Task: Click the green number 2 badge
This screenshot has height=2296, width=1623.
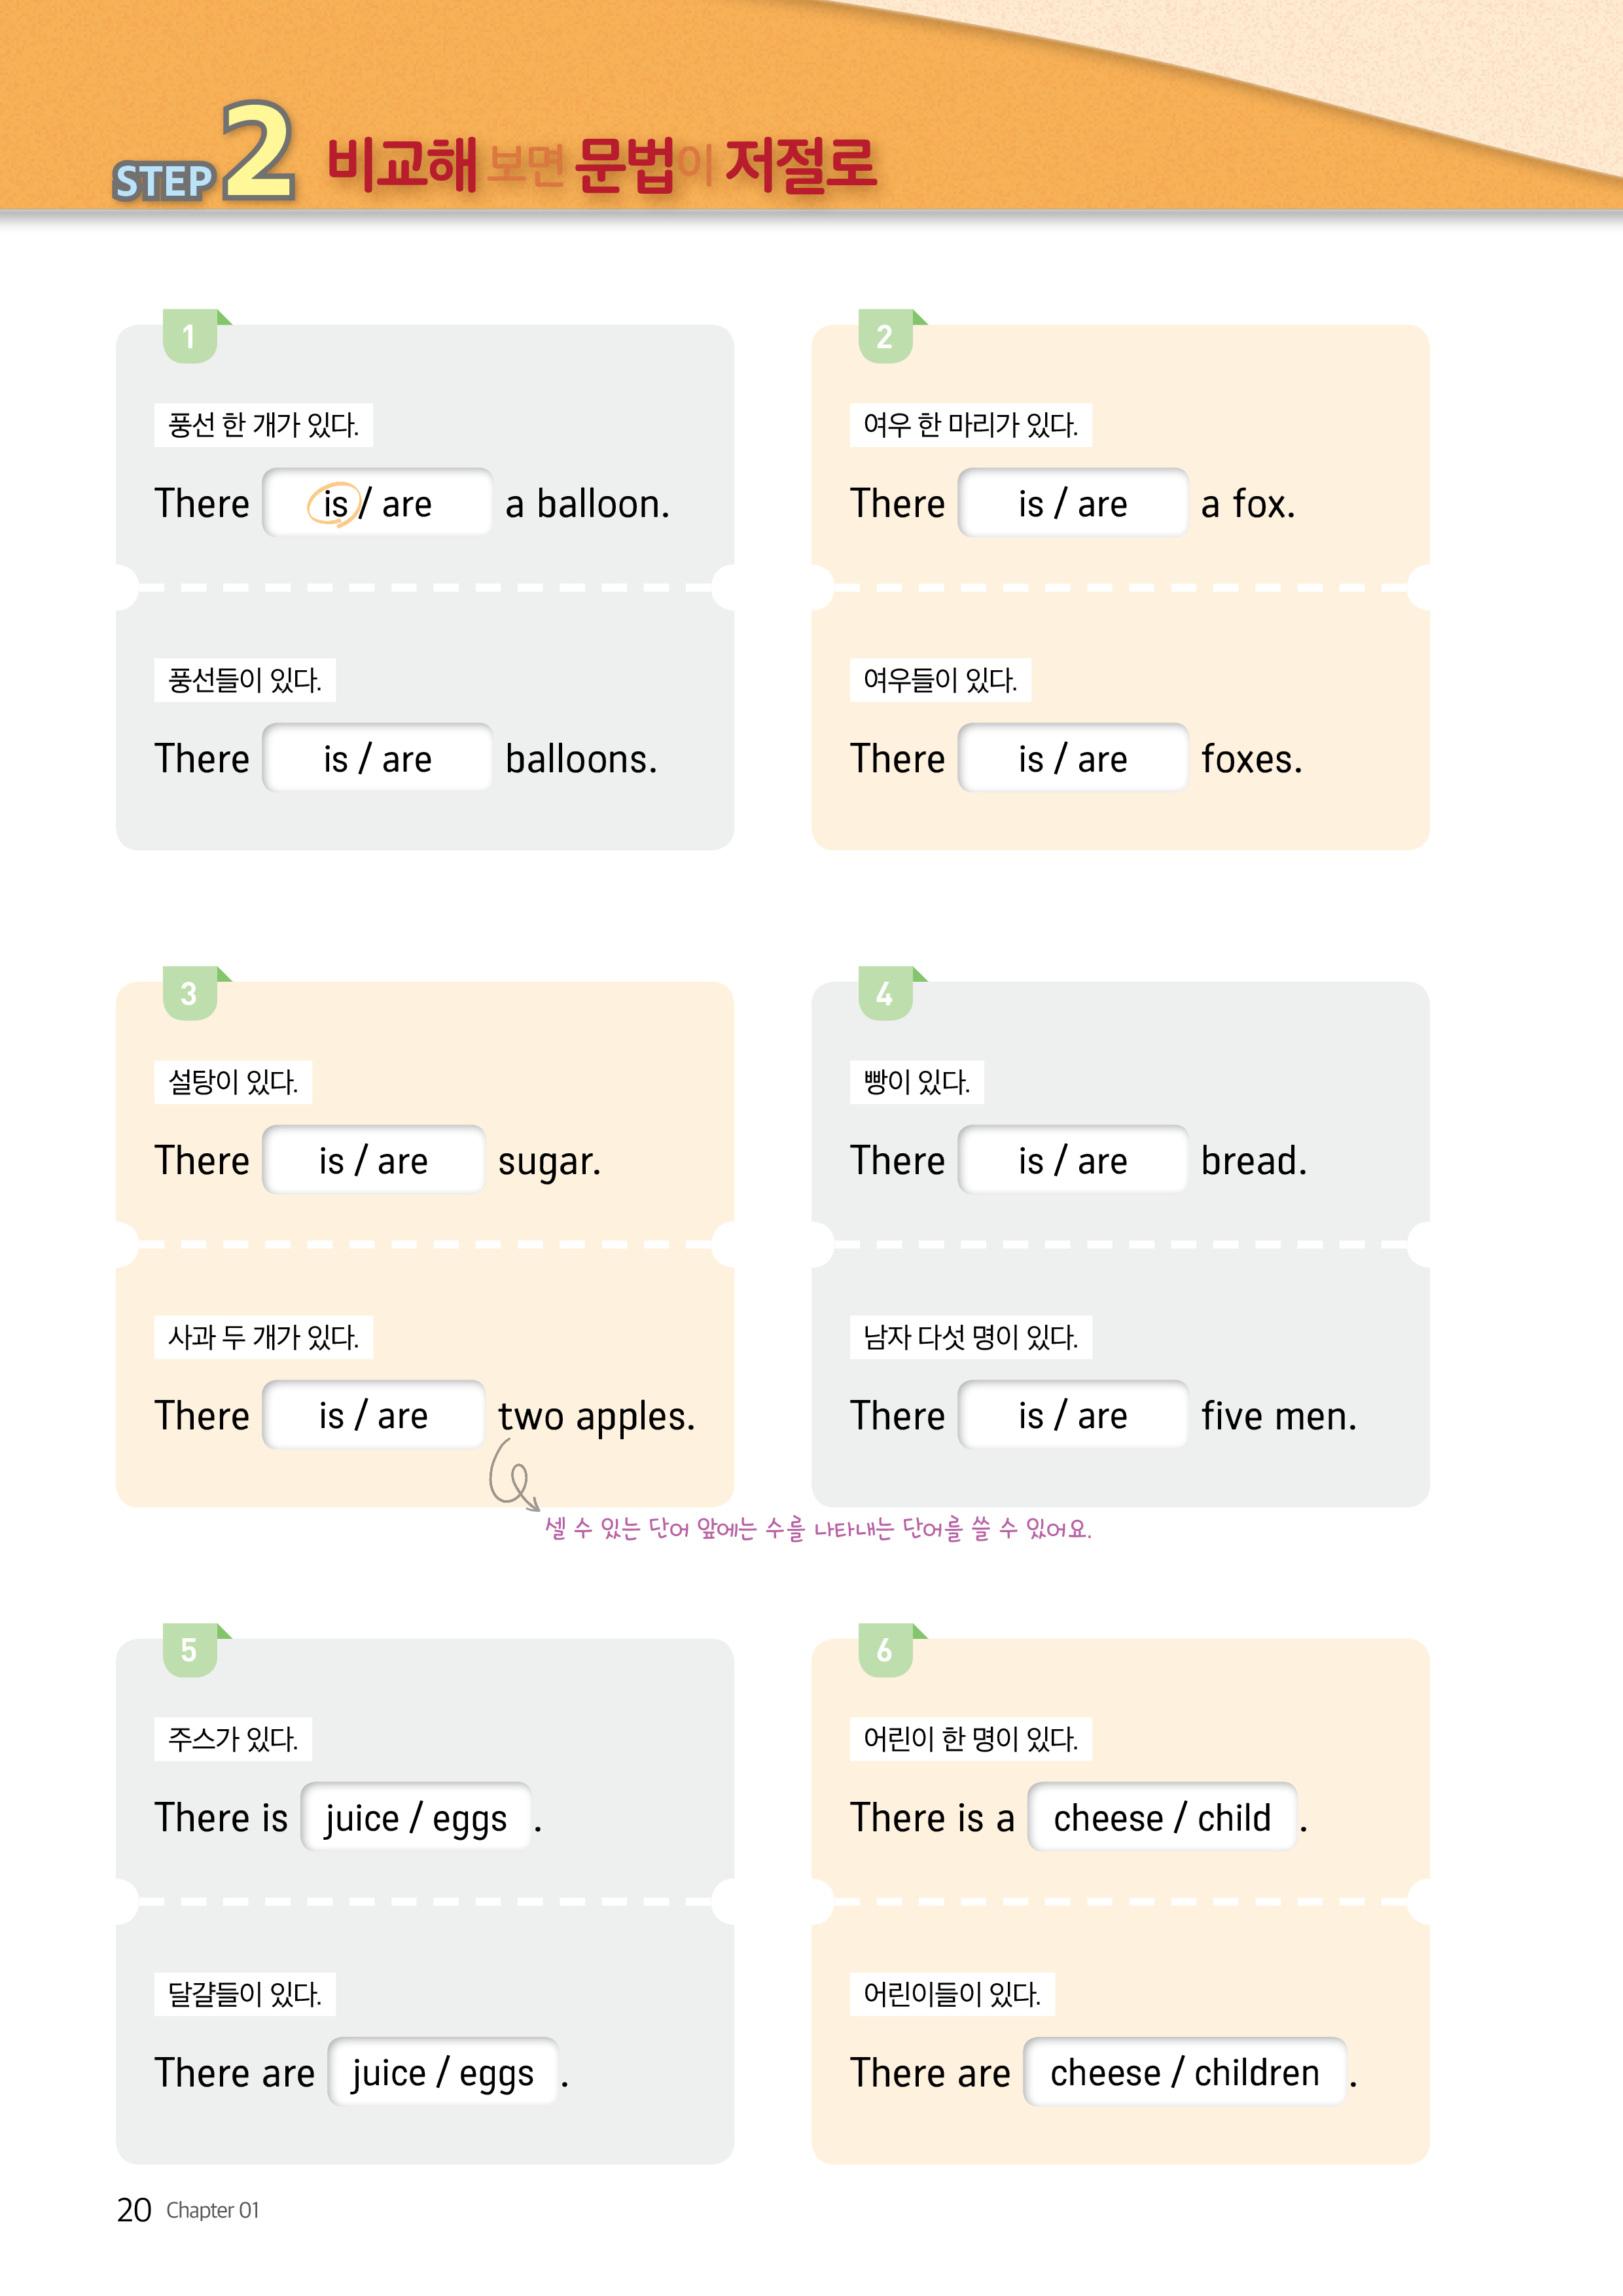Action: [885, 336]
